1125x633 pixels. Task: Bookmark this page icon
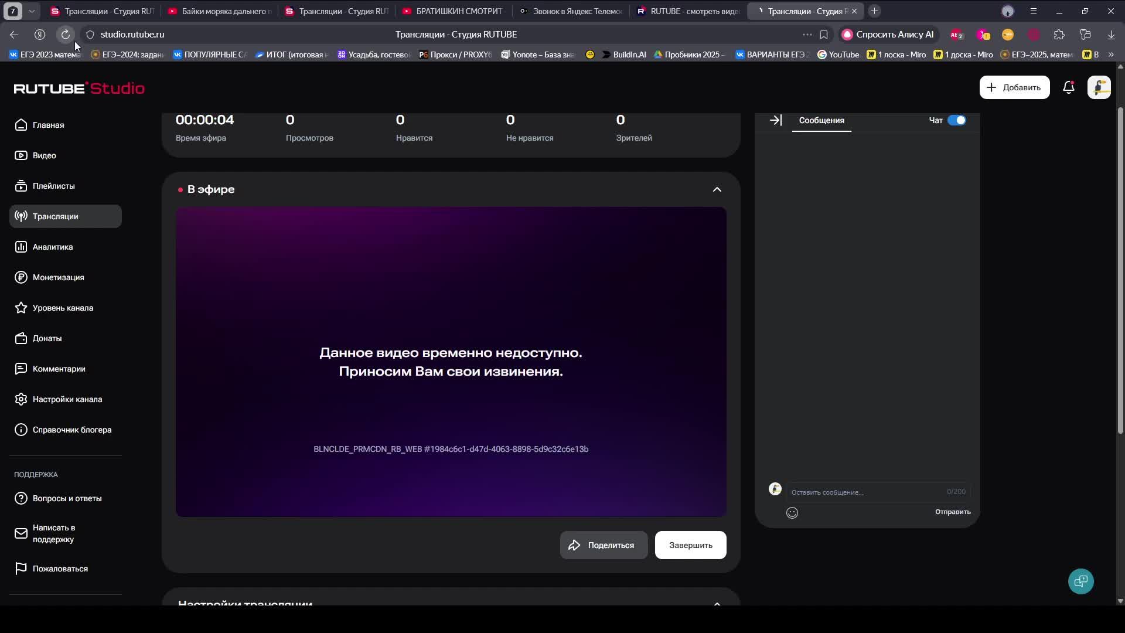[824, 35]
